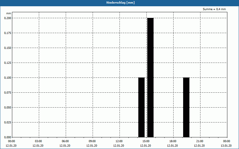Click the 15:00 time axis label
Screen dimensions: 239x149
pyautogui.click(x=146, y=141)
